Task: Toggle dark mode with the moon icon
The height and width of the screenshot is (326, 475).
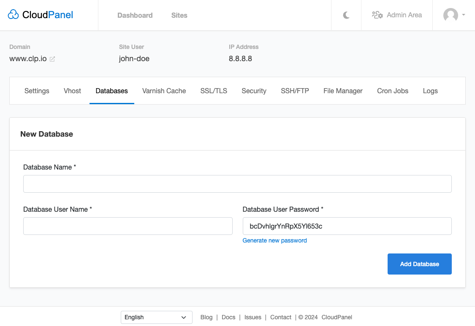Action: 346,15
